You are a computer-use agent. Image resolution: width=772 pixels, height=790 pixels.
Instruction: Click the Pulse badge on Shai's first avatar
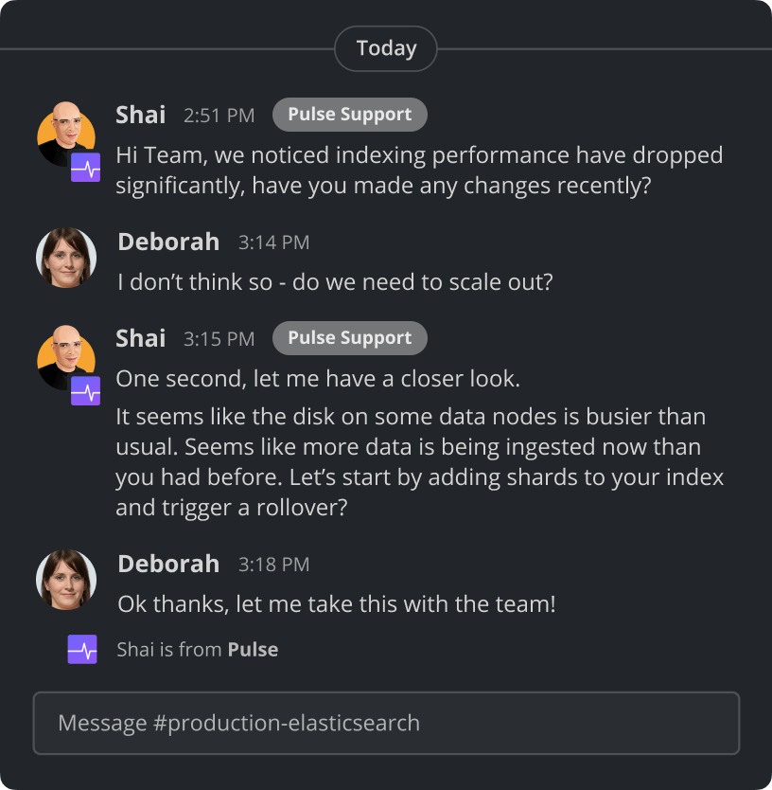[x=86, y=168]
